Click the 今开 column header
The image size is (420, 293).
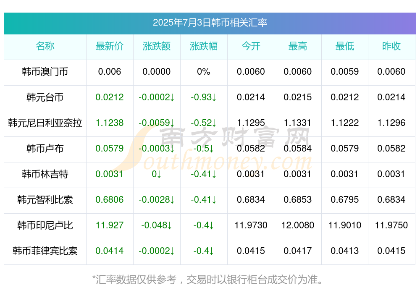251,46
